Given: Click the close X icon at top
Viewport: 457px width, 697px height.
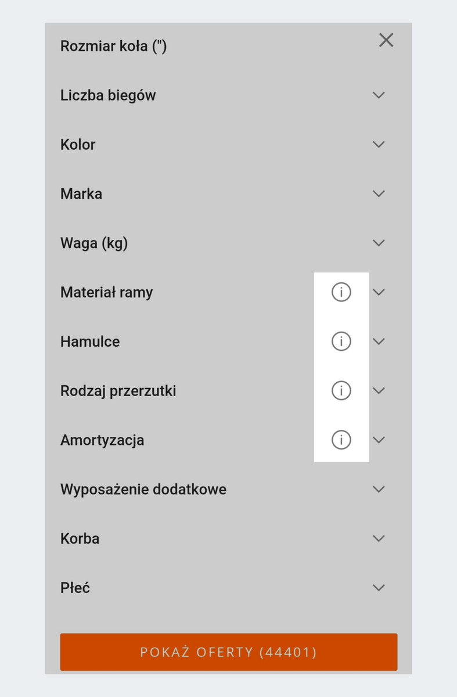Looking at the screenshot, I should tap(386, 40).
